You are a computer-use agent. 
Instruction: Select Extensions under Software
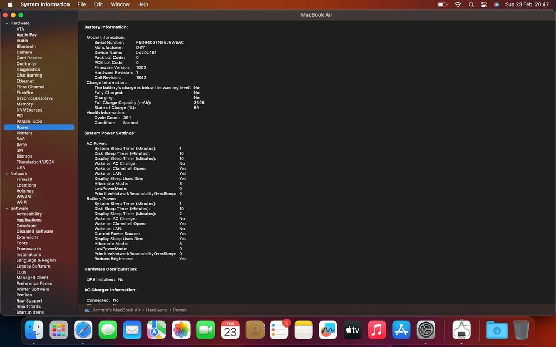(27, 237)
